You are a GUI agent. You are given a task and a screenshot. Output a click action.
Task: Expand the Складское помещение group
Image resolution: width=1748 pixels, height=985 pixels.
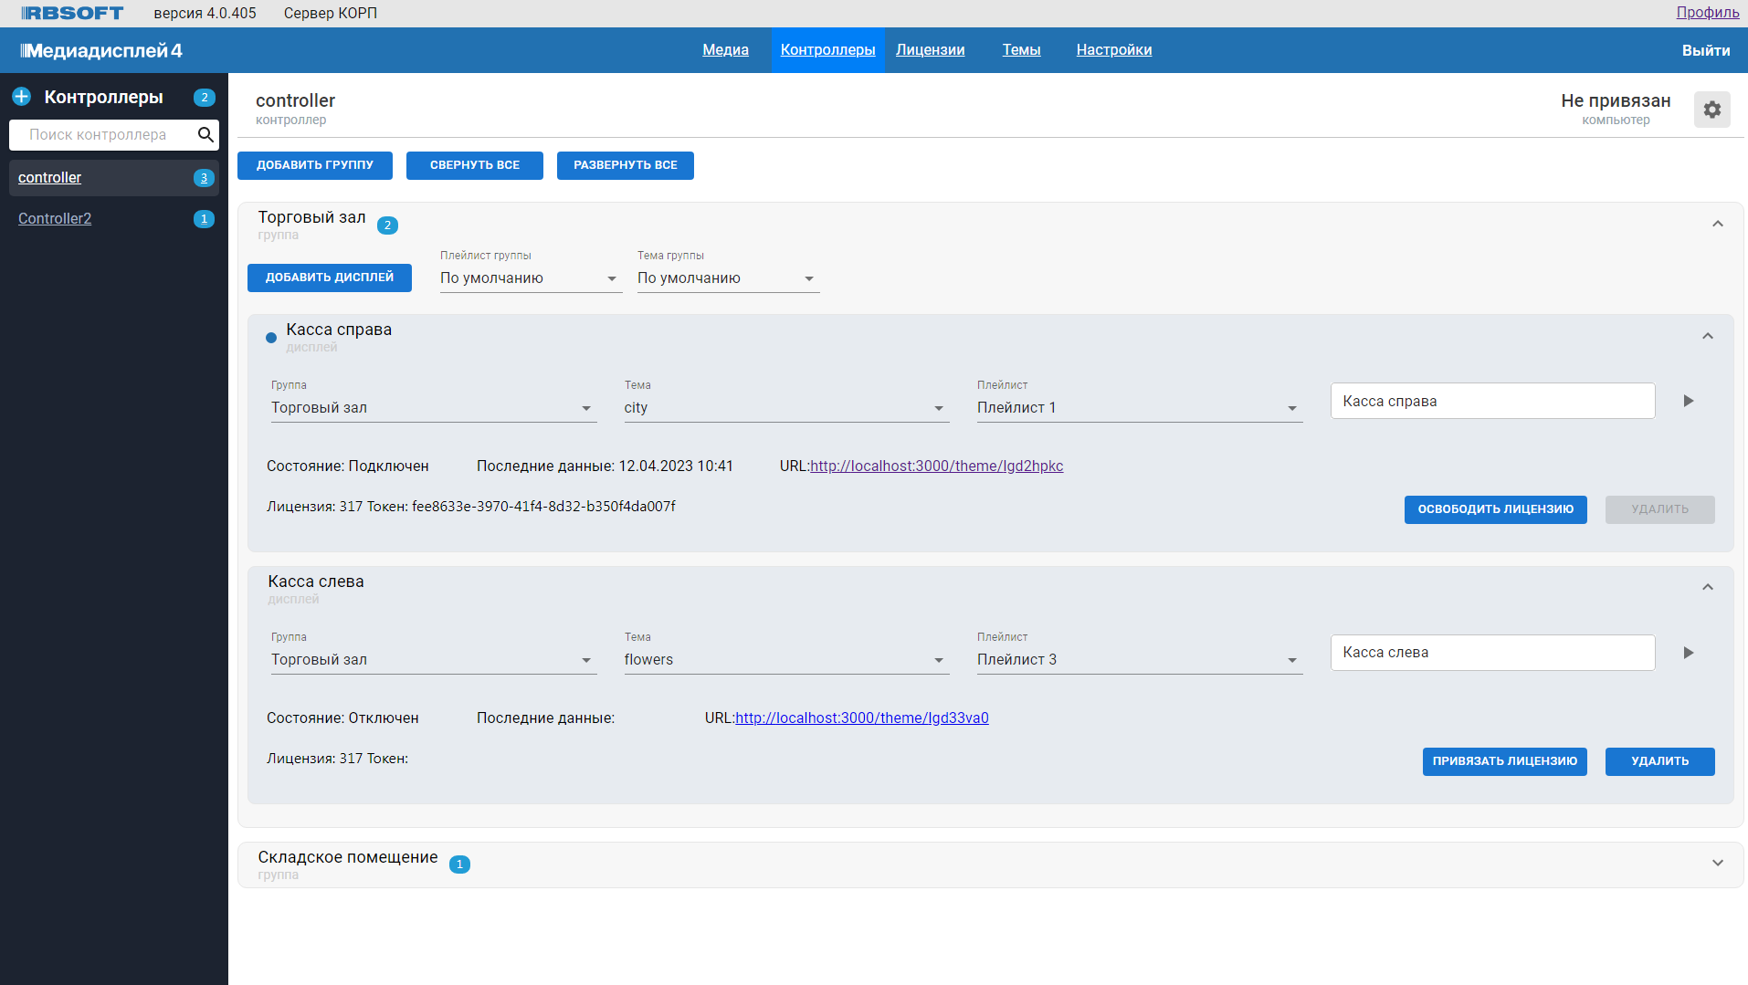pyautogui.click(x=1717, y=864)
